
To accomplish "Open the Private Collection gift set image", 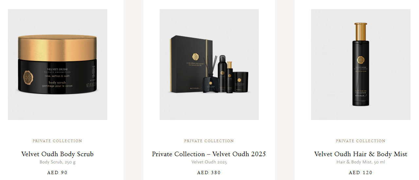I will tap(209, 65).
